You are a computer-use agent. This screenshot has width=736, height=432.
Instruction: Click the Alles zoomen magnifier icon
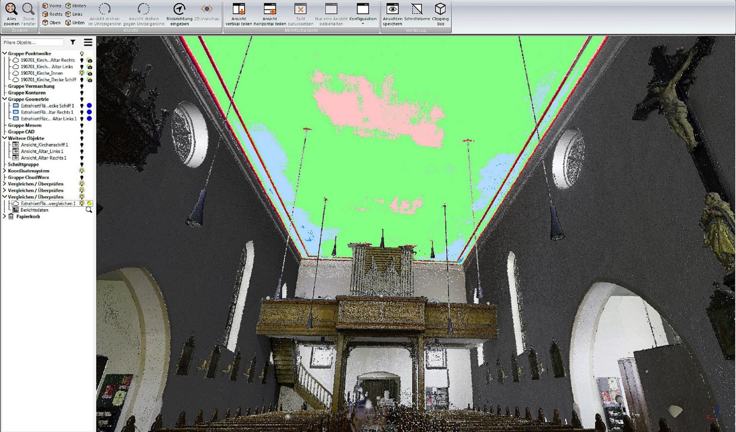(x=11, y=9)
